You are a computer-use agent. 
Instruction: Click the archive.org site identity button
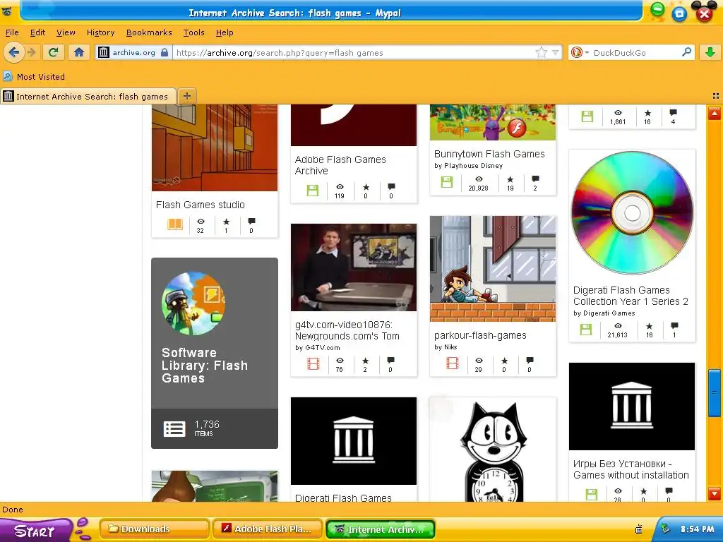pyautogui.click(x=133, y=52)
